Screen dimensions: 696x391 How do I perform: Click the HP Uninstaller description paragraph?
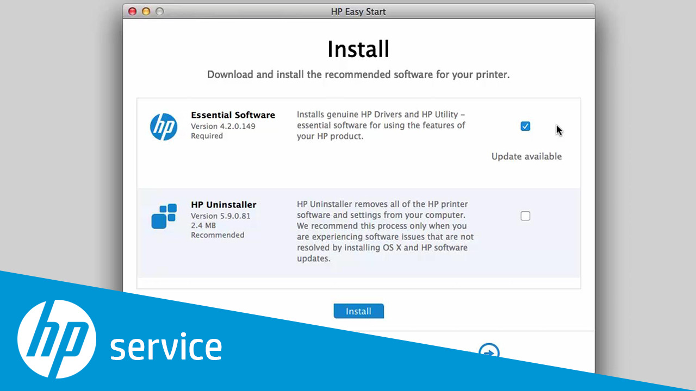click(x=385, y=231)
